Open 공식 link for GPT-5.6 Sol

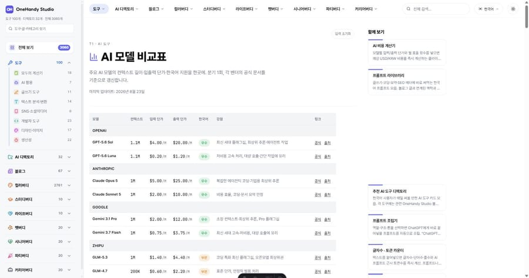click(x=317, y=143)
